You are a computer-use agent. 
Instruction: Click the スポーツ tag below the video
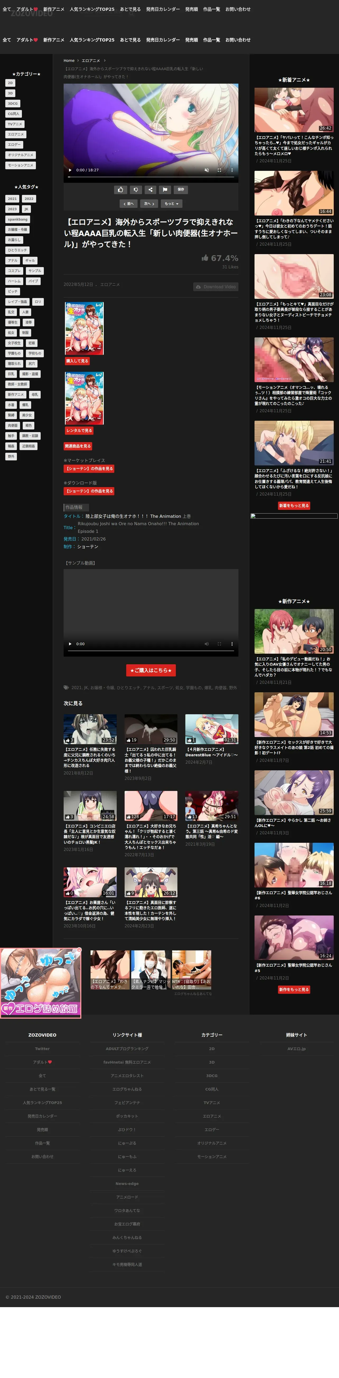(165, 688)
